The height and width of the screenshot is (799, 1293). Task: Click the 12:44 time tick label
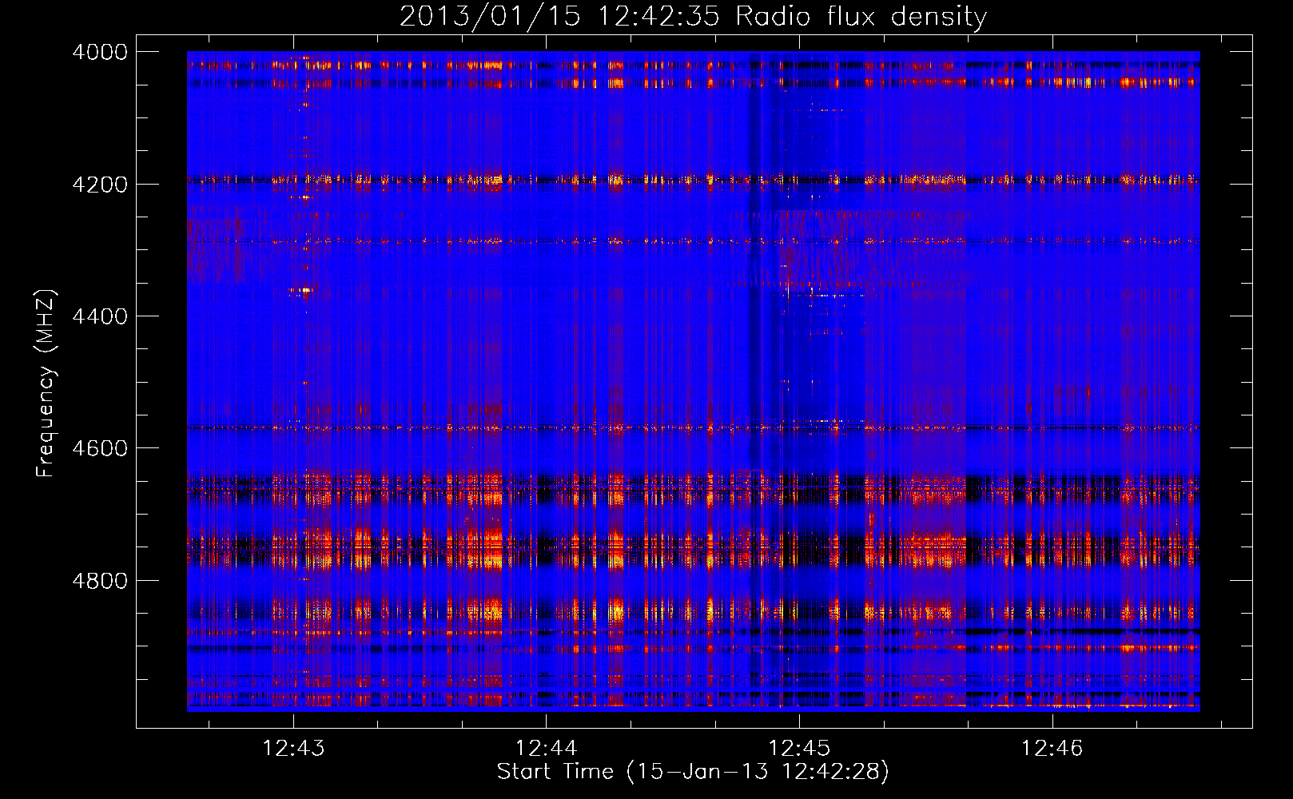click(547, 748)
